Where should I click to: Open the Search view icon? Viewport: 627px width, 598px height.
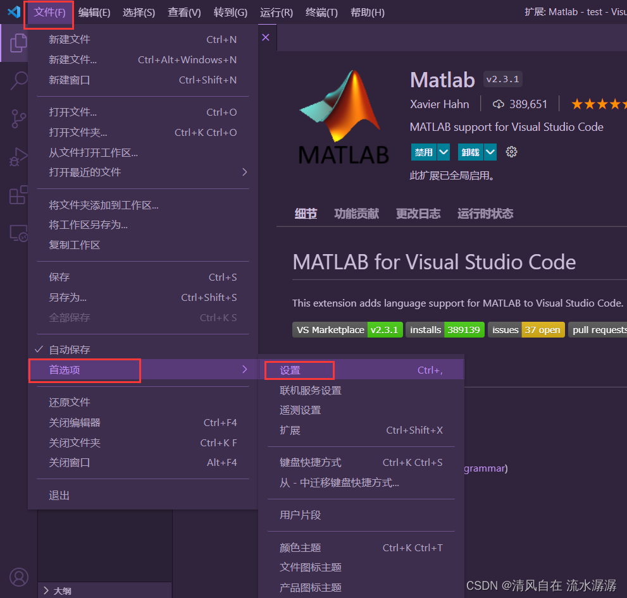click(x=19, y=80)
